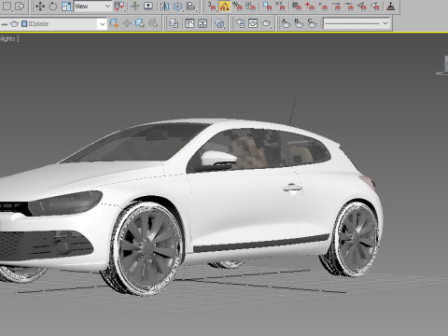This screenshot has width=448, height=336.
Task: Load render preset slot A
Action: point(286,23)
